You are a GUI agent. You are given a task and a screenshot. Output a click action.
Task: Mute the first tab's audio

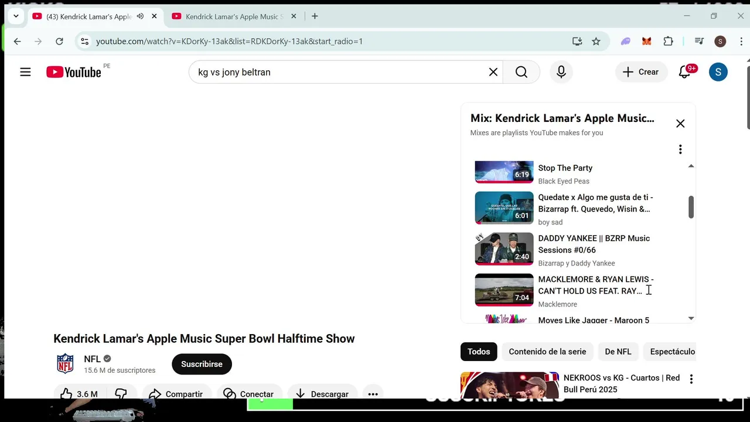click(140, 16)
